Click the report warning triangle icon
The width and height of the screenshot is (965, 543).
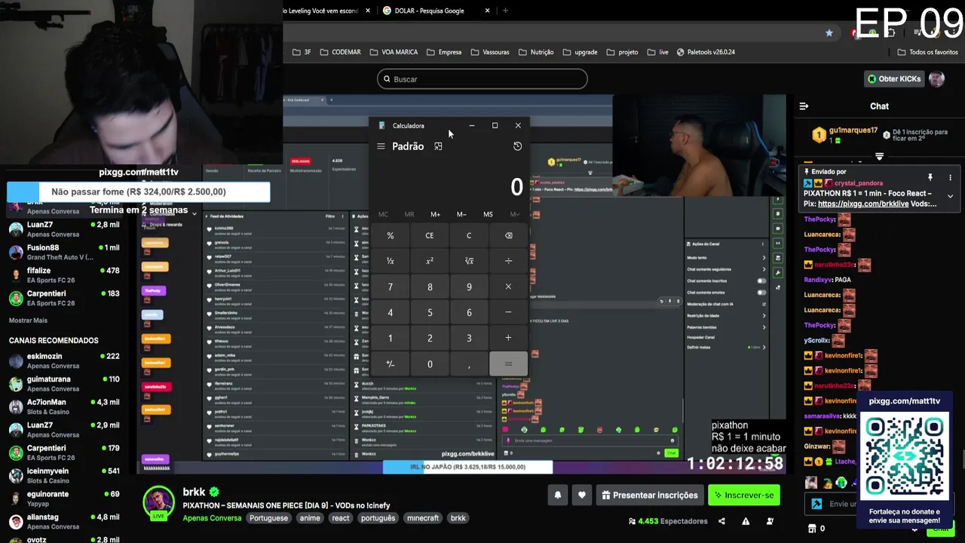tap(746, 521)
